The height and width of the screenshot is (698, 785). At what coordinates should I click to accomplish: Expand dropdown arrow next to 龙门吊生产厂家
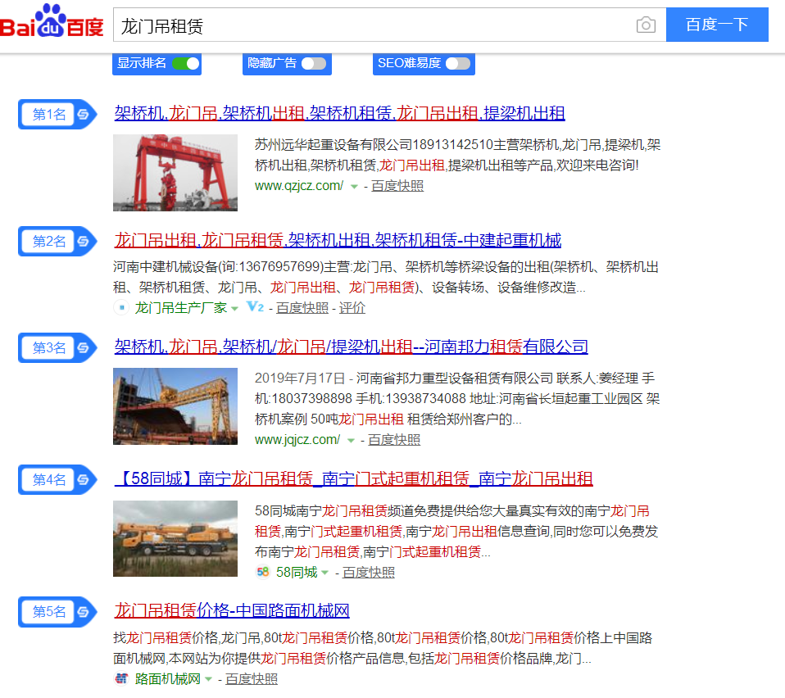pyautogui.click(x=234, y=309)
